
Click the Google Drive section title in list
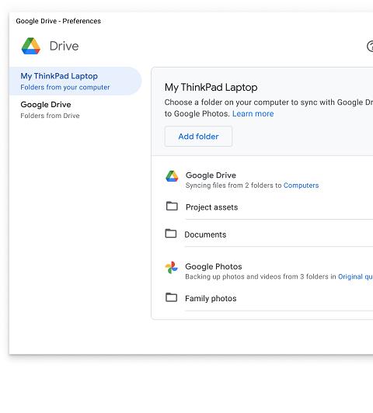pos(211,175)
